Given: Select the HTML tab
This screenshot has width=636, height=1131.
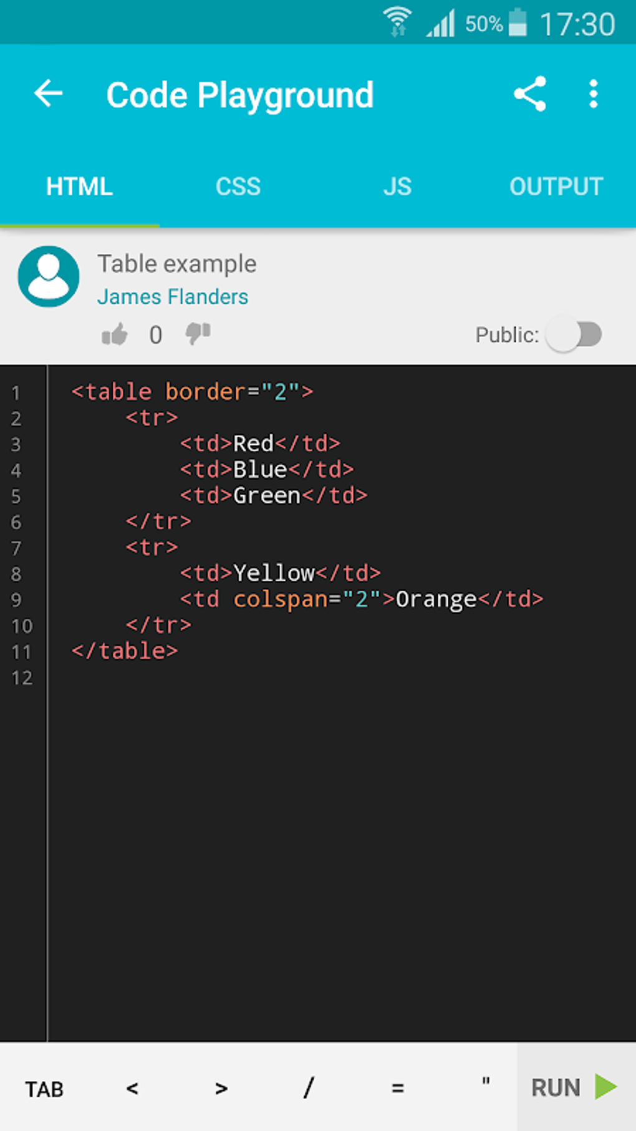Looking at the screenshot, I should click(x=79, y=186).
